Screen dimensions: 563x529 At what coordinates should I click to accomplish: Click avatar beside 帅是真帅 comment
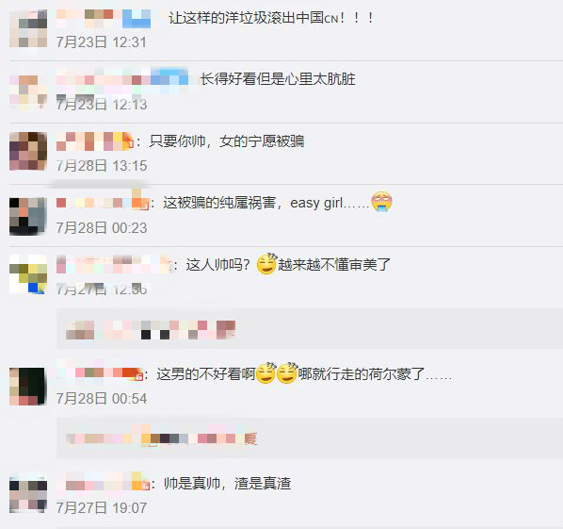pyautogui.click(x=28, y=494)
